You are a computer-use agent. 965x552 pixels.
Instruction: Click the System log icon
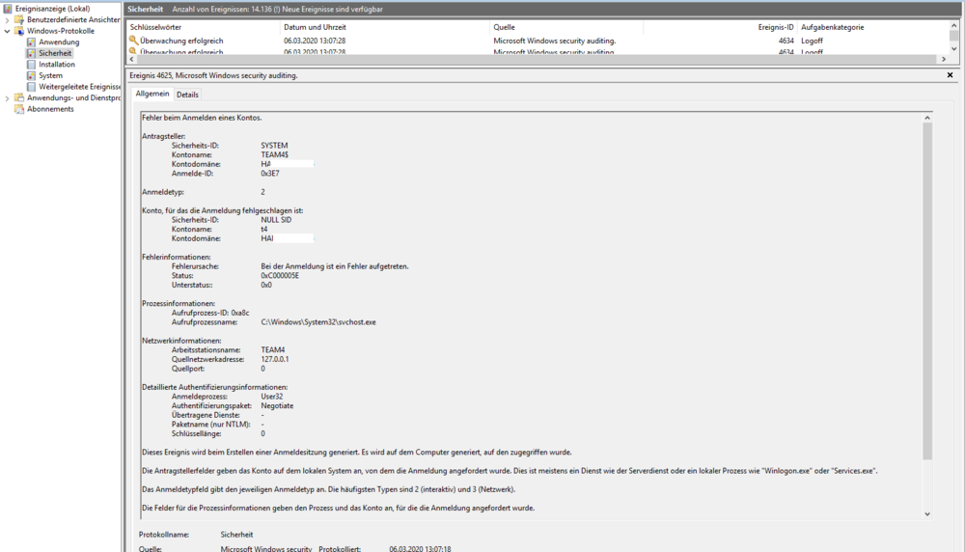(32, 75)
